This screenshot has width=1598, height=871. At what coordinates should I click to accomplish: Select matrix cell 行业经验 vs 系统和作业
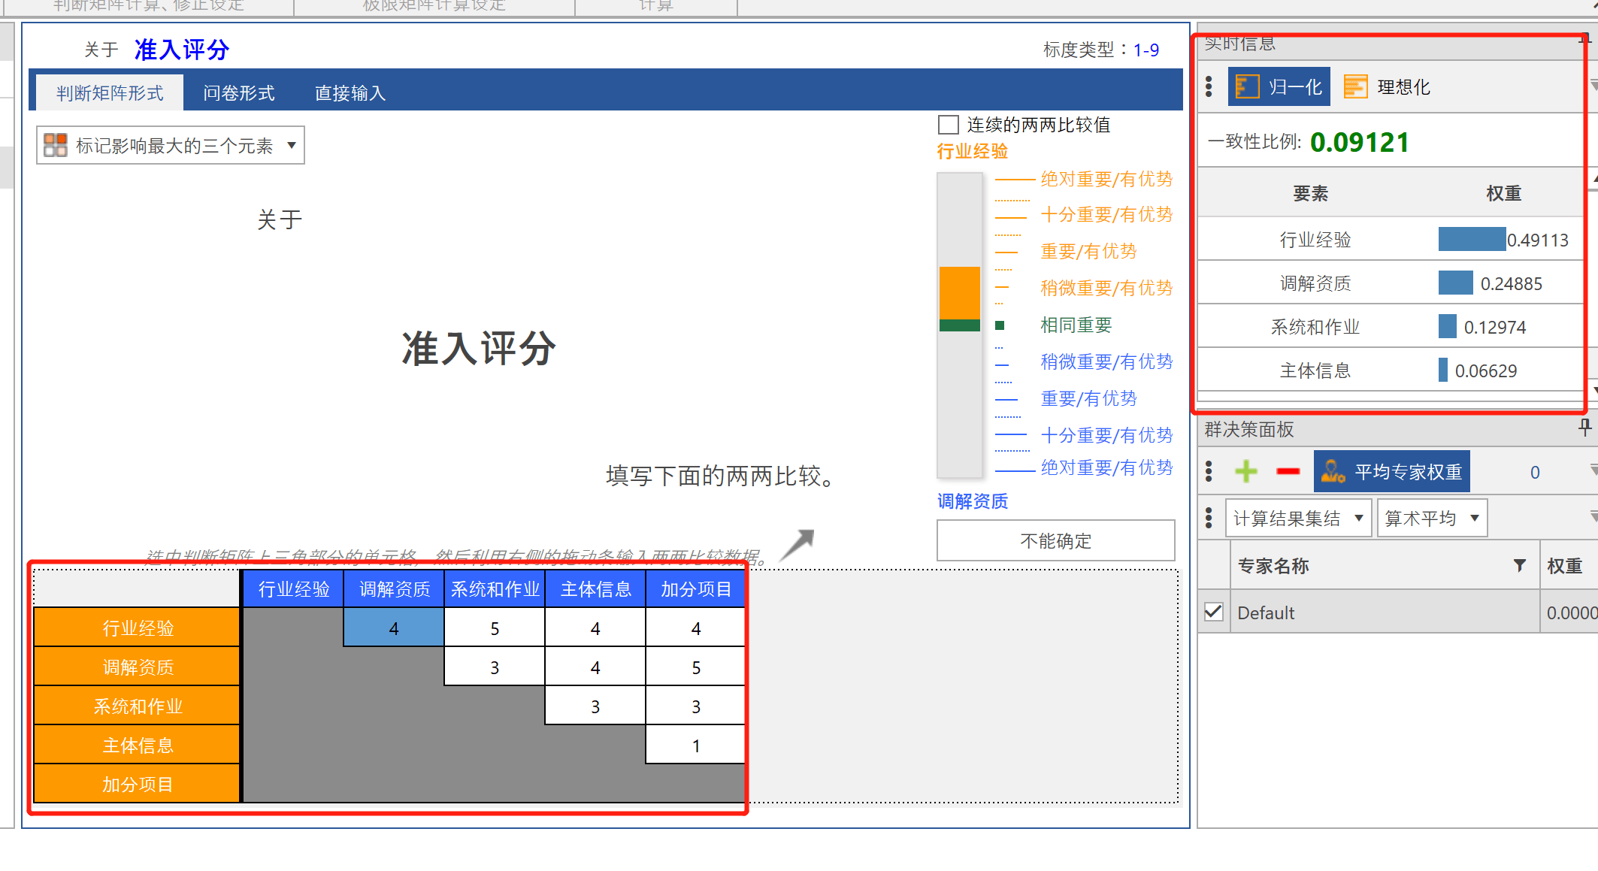click(495, 628)
